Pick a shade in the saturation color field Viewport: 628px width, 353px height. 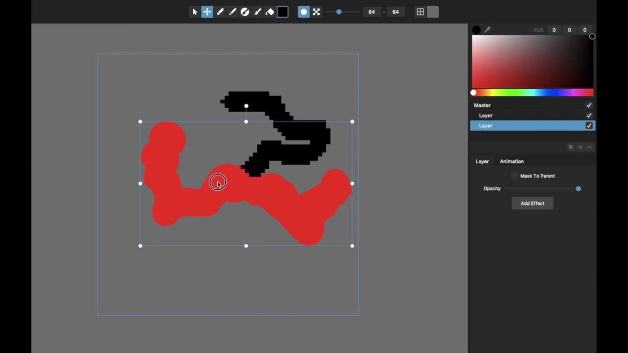point(532,62)
